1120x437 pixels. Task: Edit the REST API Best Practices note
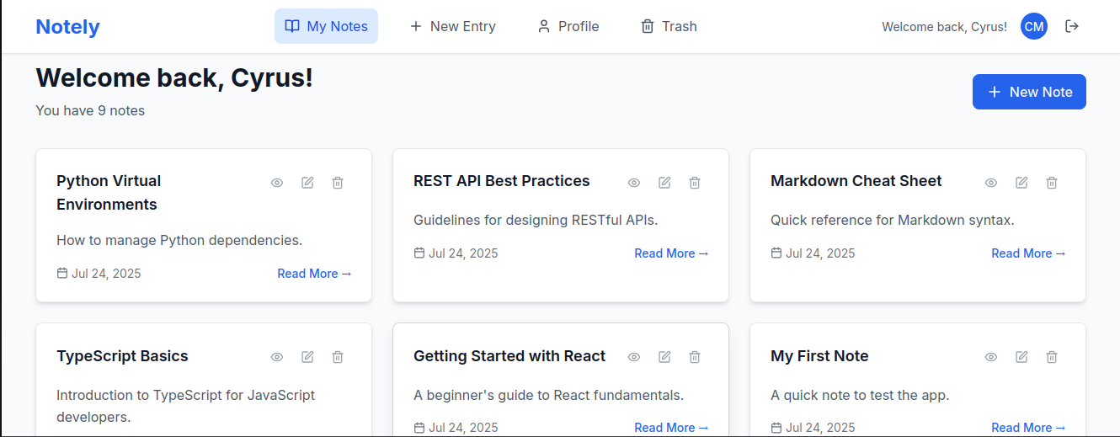click(664, 183)
